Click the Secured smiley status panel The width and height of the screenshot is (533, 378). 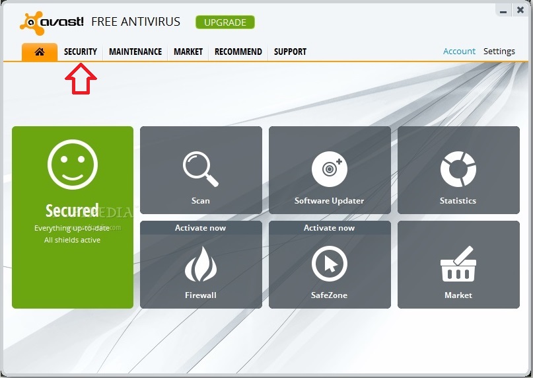click(73, 217)
